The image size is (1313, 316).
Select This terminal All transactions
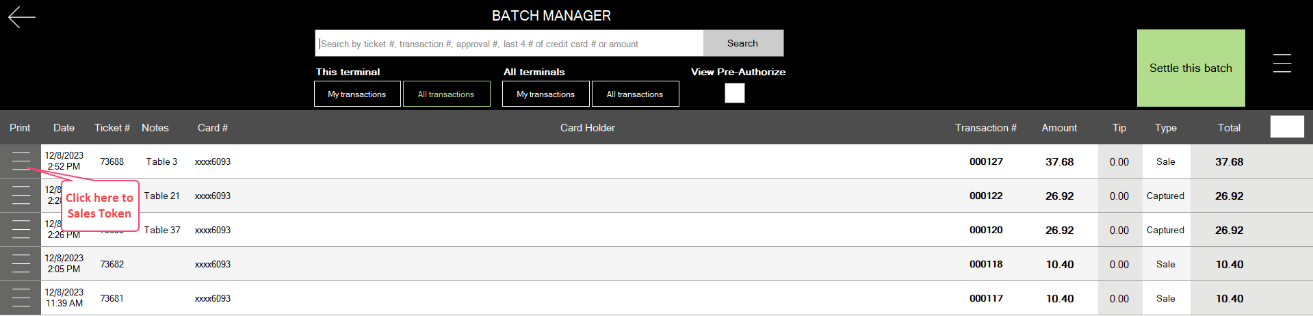coord(446,94)
